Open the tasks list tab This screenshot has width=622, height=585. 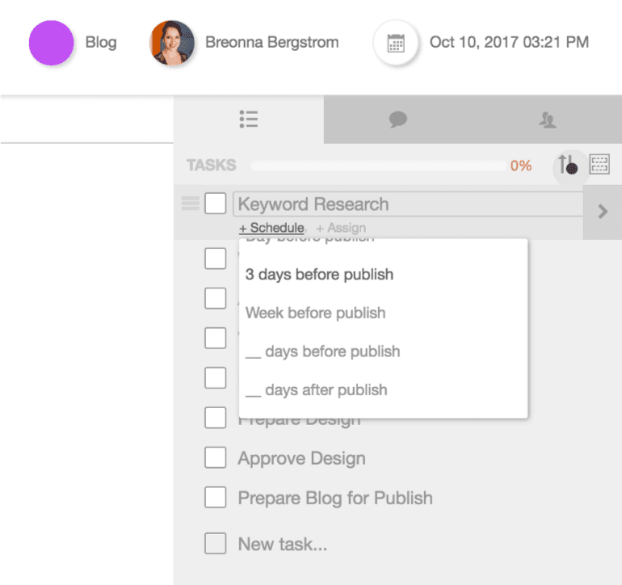point(248,120)
